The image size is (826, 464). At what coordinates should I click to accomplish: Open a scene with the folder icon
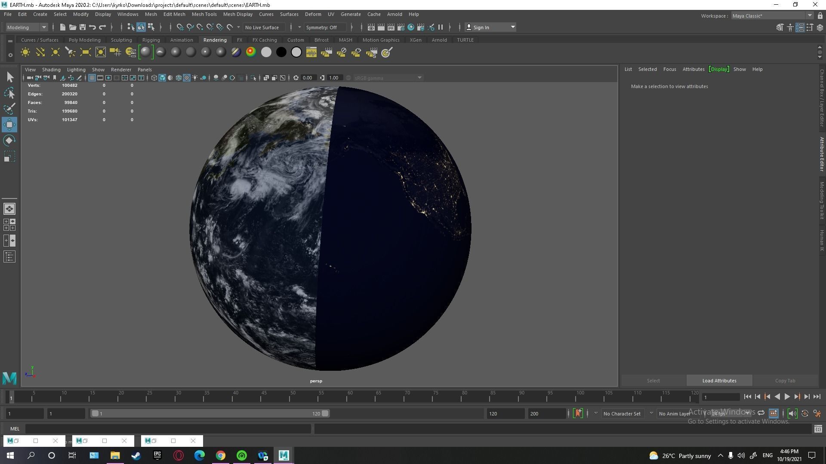pyautogui.click(x=72, y=27)
